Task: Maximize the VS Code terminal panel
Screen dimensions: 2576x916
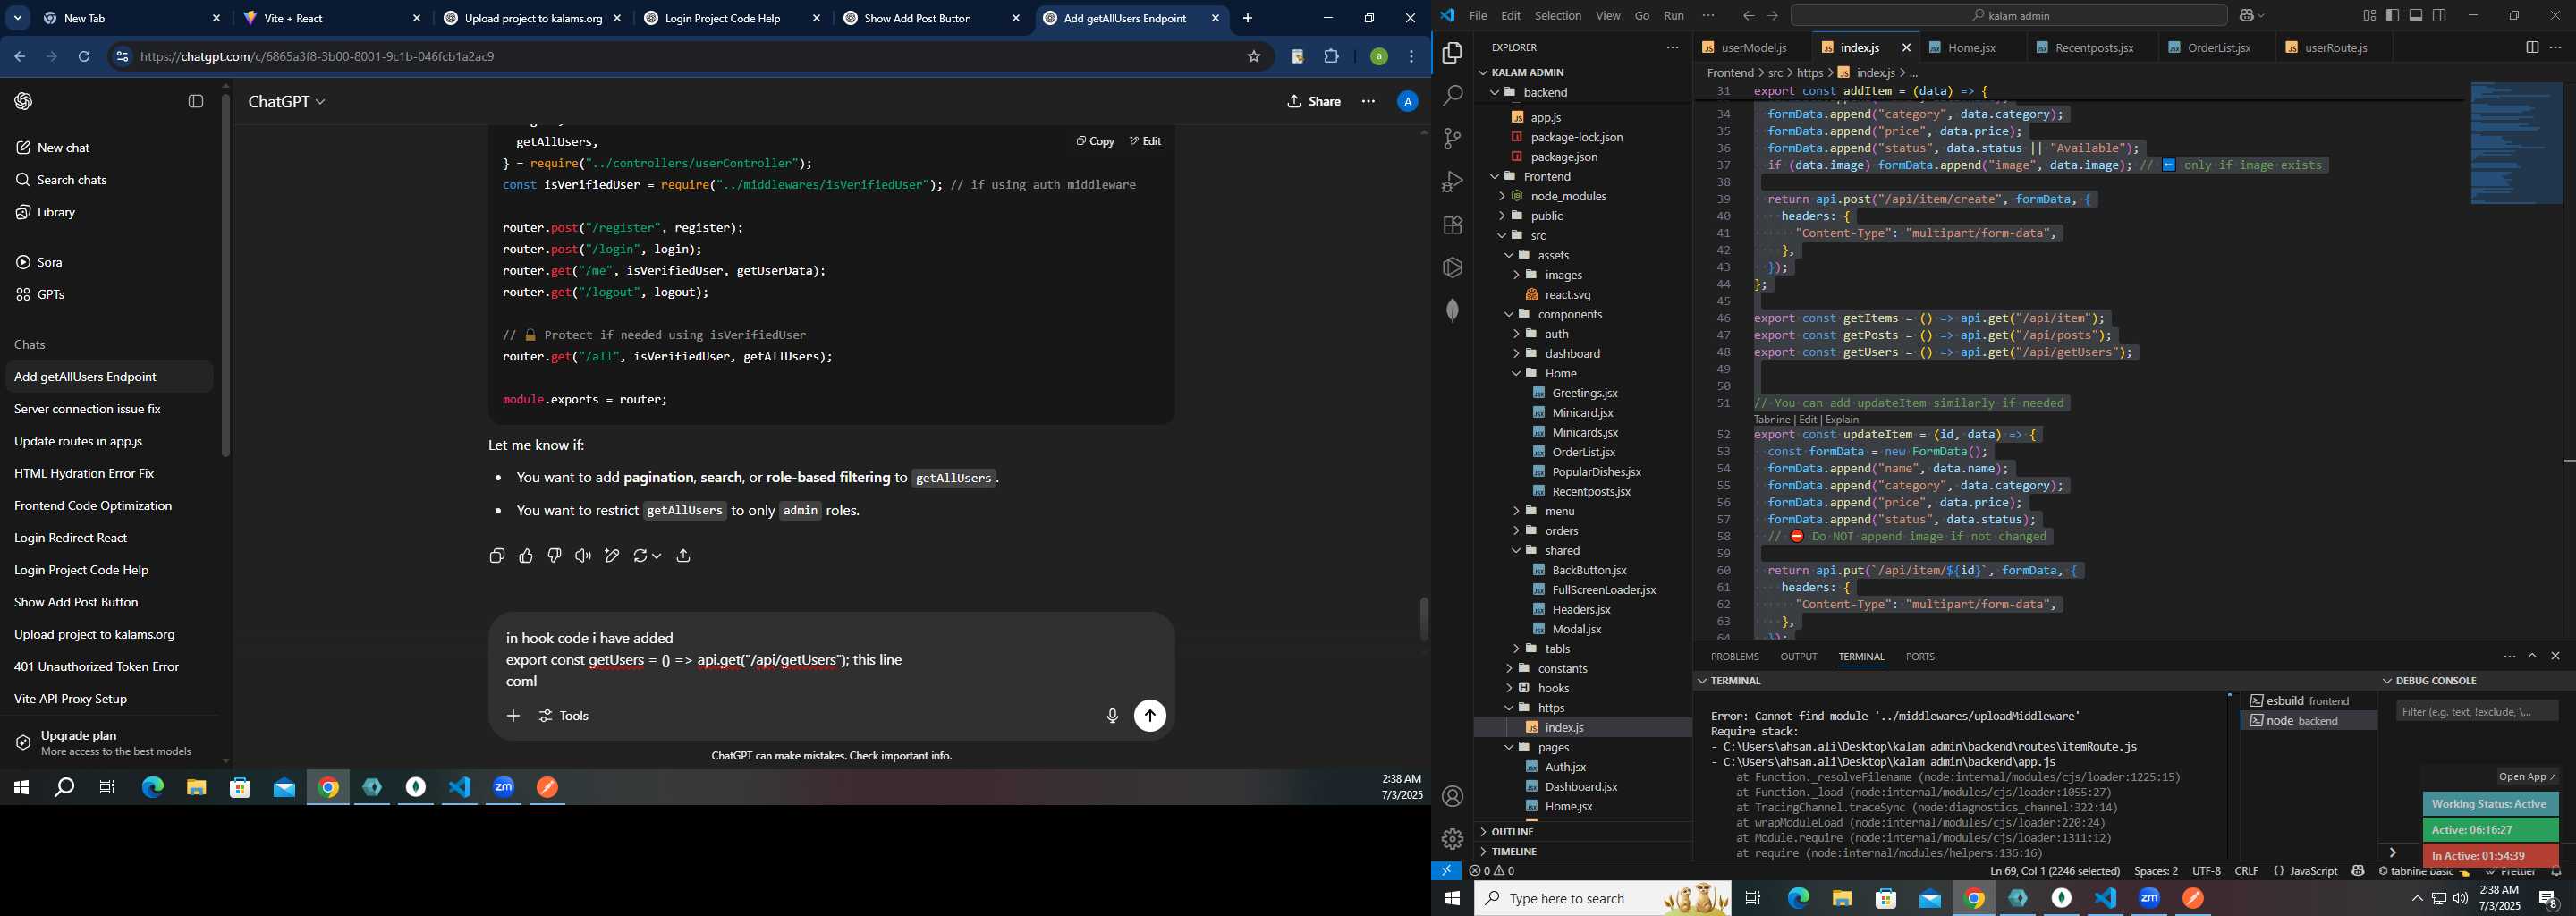Action: point(2532,656)
